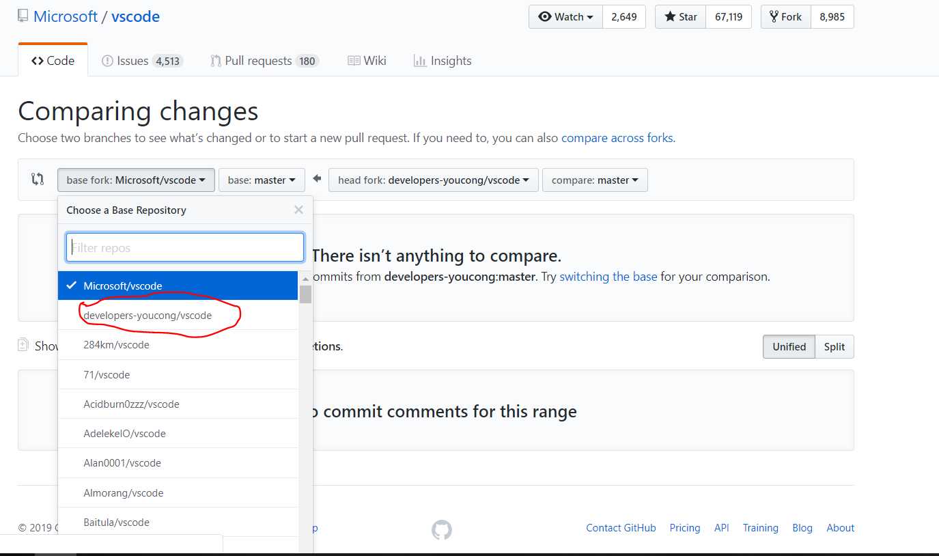
Task: Select 284km/vscode in the repo list
Action: point(178,345)
